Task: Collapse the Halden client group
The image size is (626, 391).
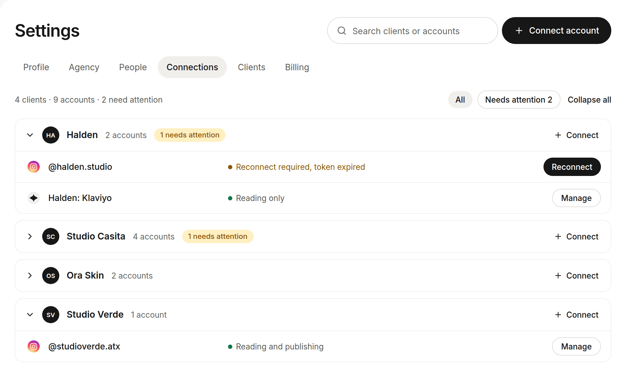Action: pos(30,135)
